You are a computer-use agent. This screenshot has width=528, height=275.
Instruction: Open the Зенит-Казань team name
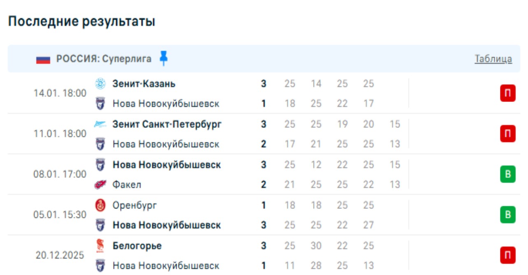pos(144,84)
